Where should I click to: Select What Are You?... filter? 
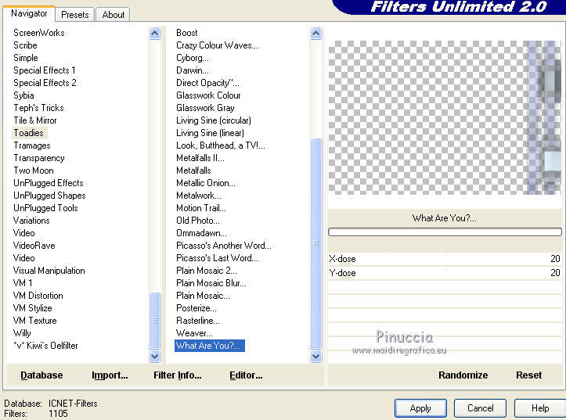pyautogui.click(x=209, y=346)
